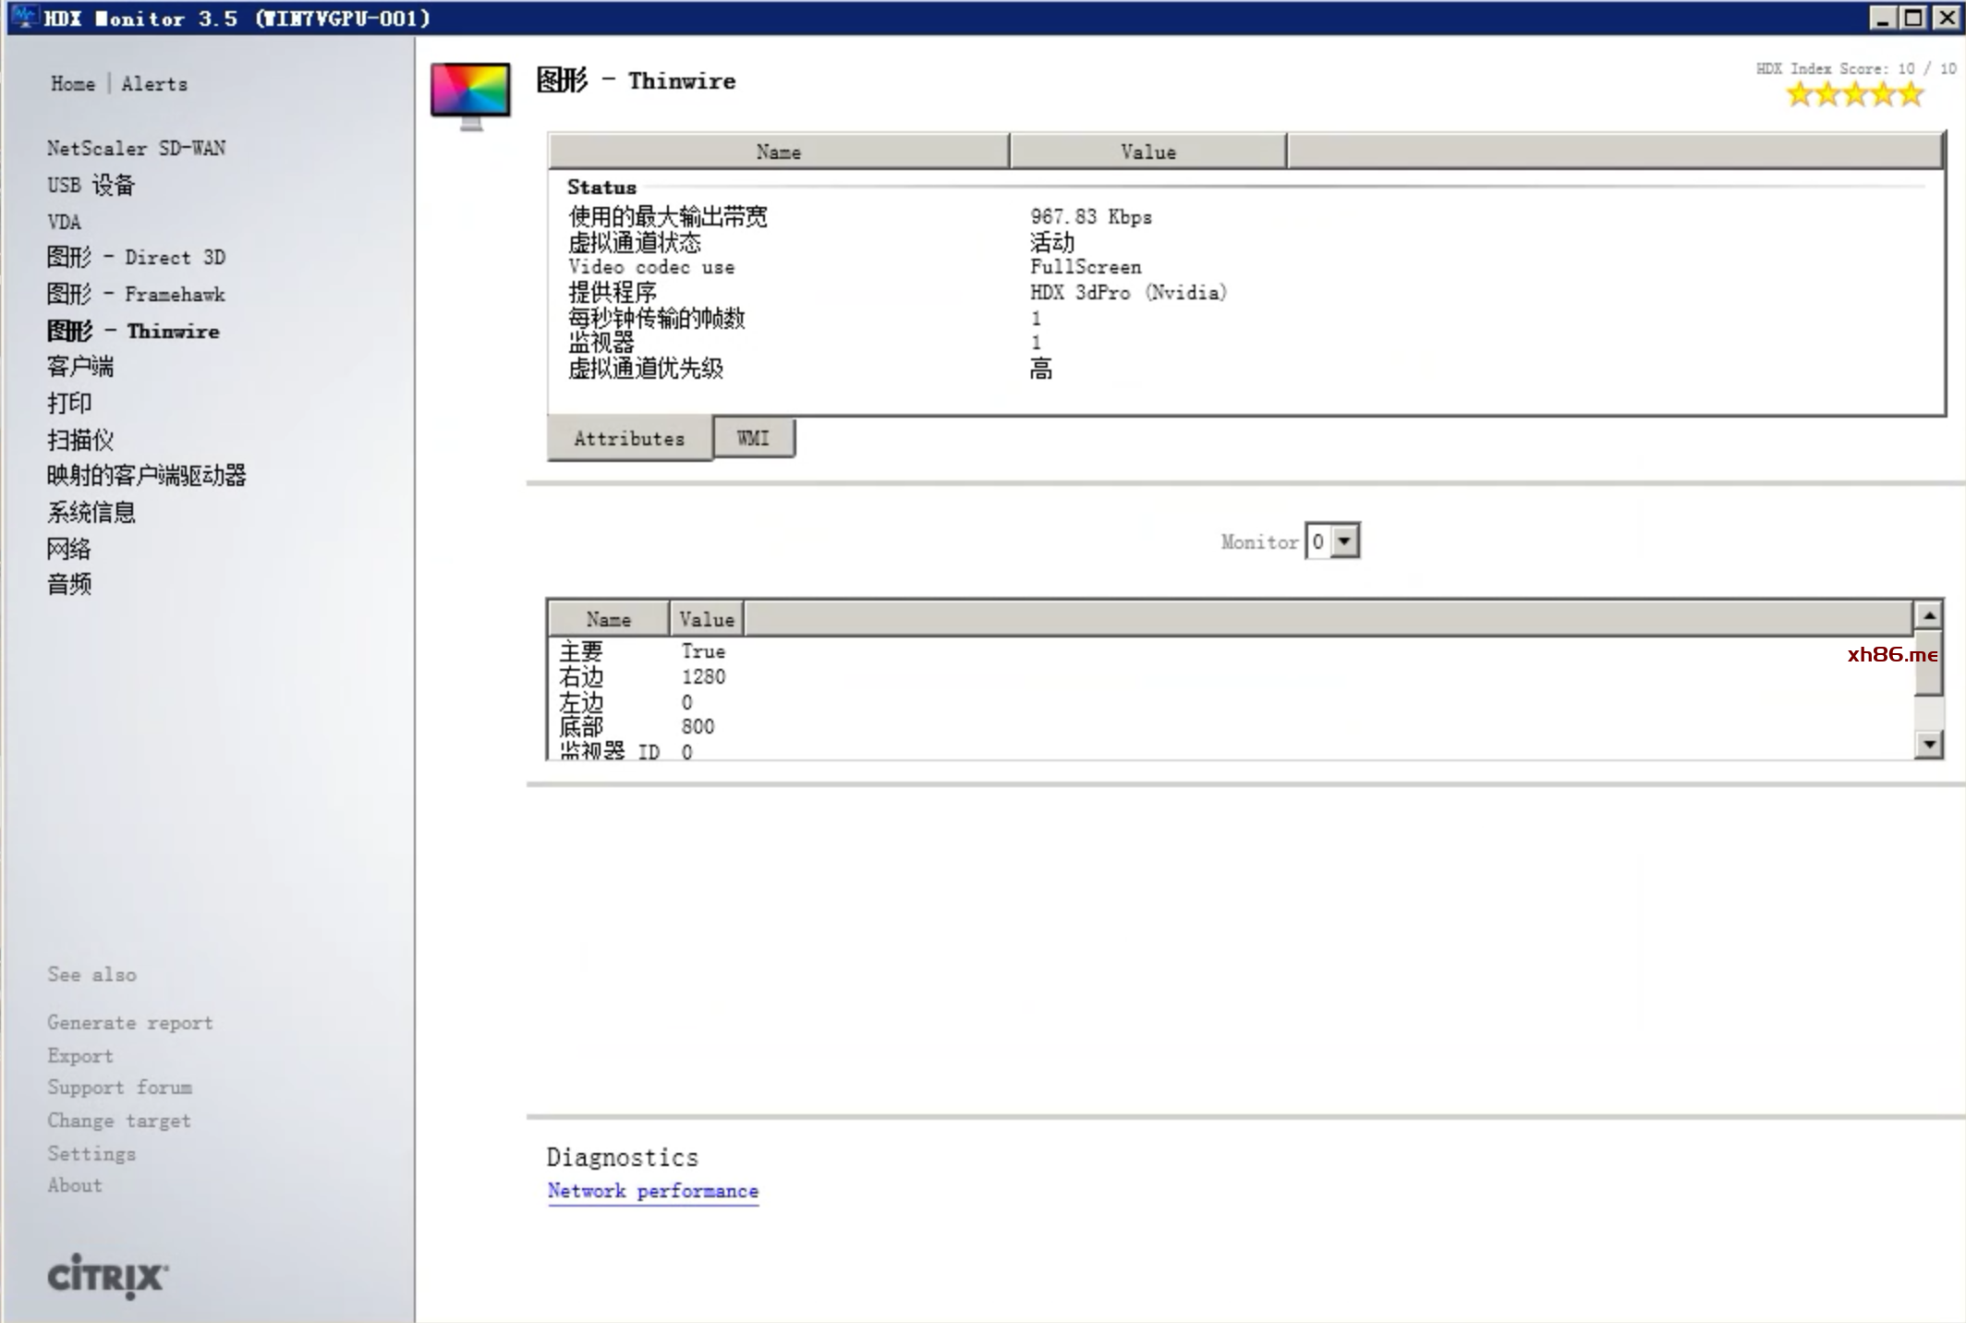Select 网络 in sidebar
Image resolution: width=1966 pixels, height=1323 pixels.
coord(69,549)
